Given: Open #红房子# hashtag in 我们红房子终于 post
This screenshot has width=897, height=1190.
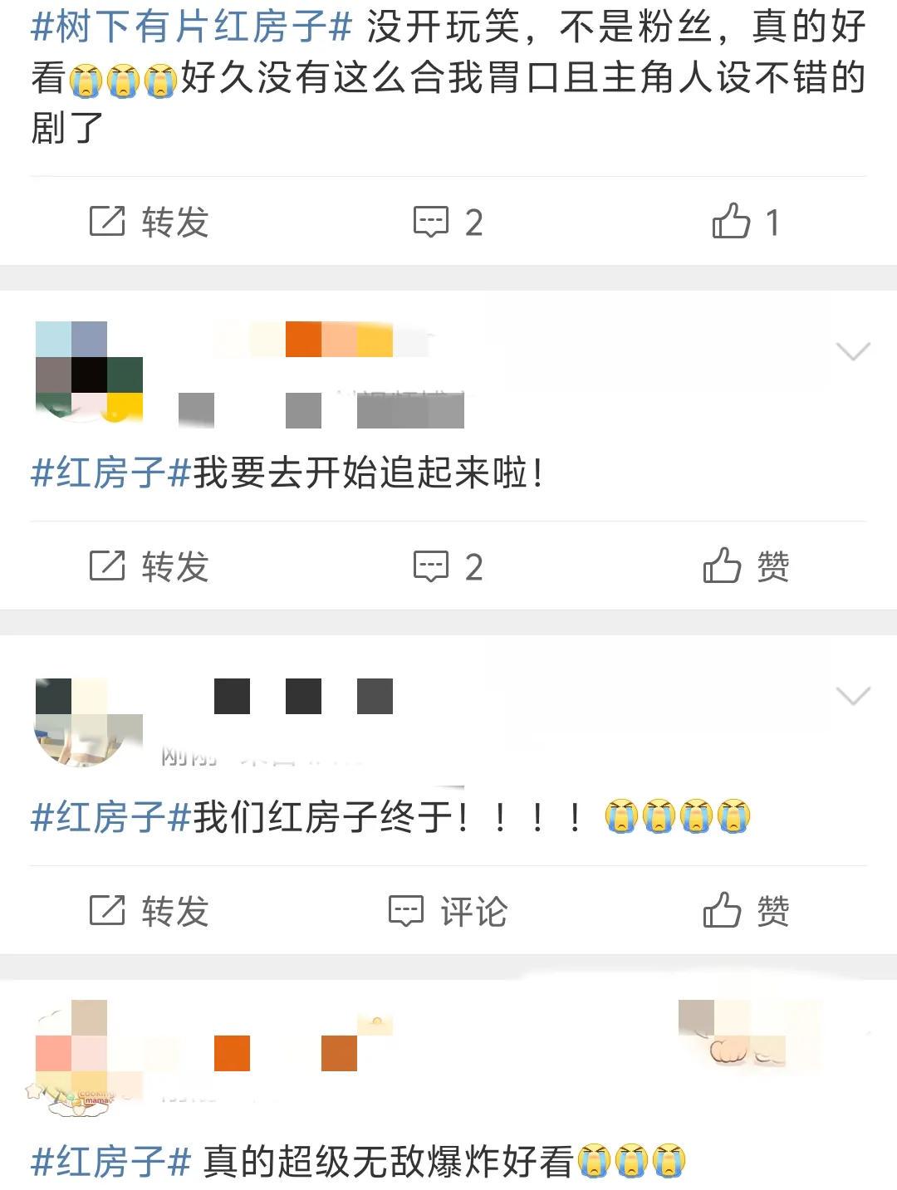Looking at the screenshot, I should coord(111,818).
